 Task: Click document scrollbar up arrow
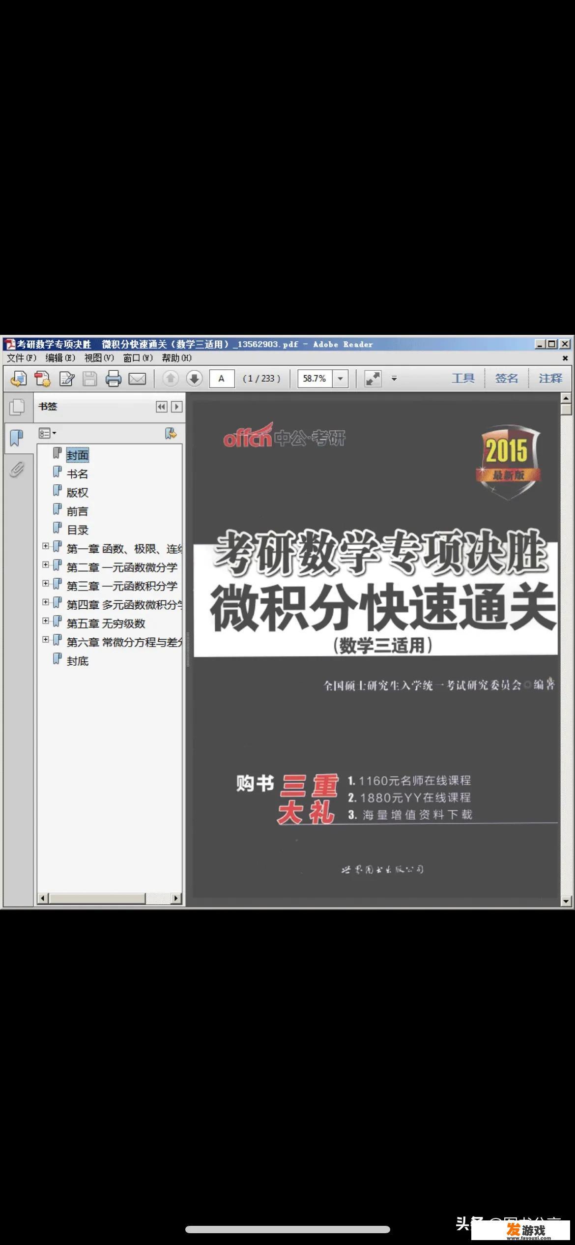(x=566, y=398)
